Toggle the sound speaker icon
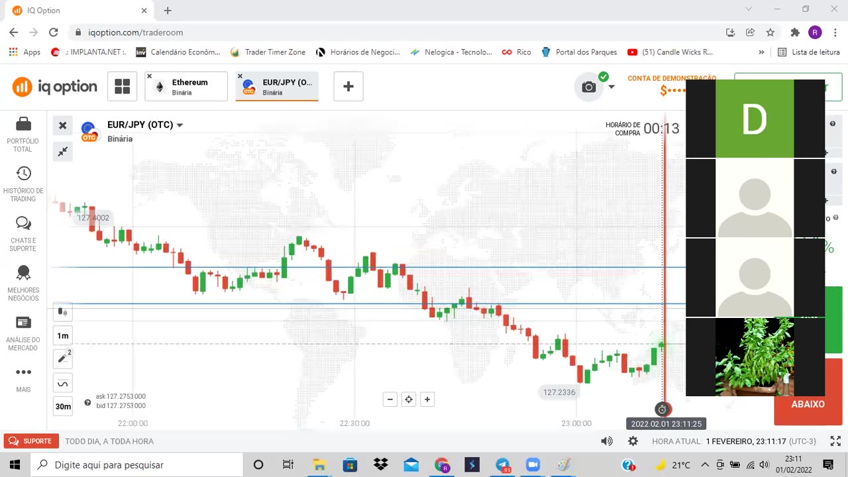This screenshot has height=477, width=848. [x=606, y=441]
